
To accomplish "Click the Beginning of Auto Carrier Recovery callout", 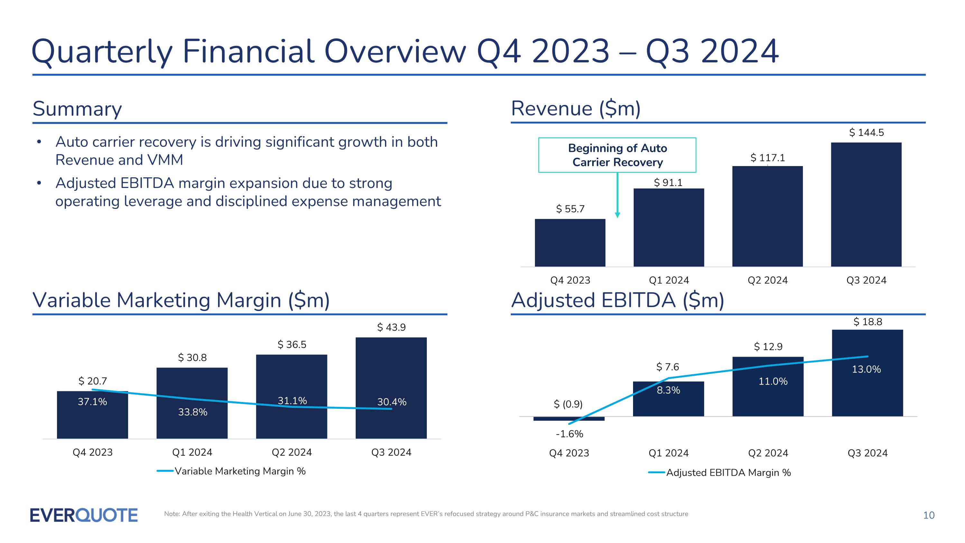I will 617,155.
